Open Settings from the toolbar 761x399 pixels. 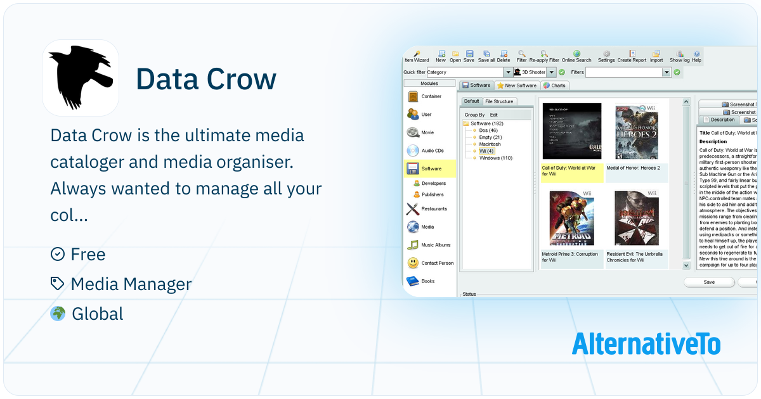pos(606,56)
